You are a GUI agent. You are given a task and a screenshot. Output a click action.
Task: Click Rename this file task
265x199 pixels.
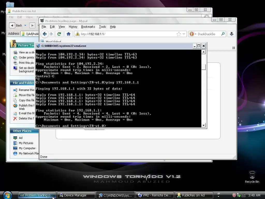click(24, 90)
